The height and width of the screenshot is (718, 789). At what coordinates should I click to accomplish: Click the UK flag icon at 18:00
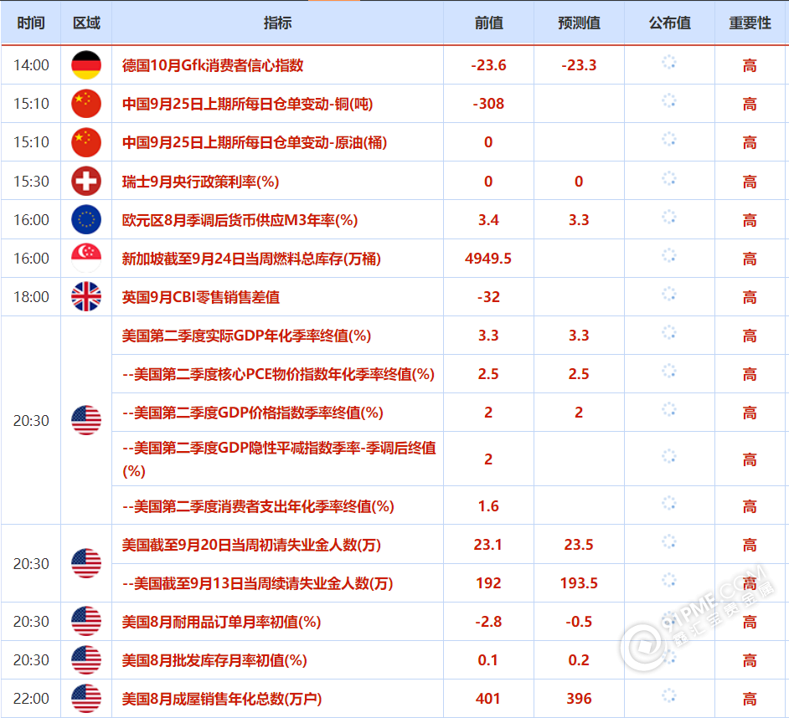tap(85, 296)
